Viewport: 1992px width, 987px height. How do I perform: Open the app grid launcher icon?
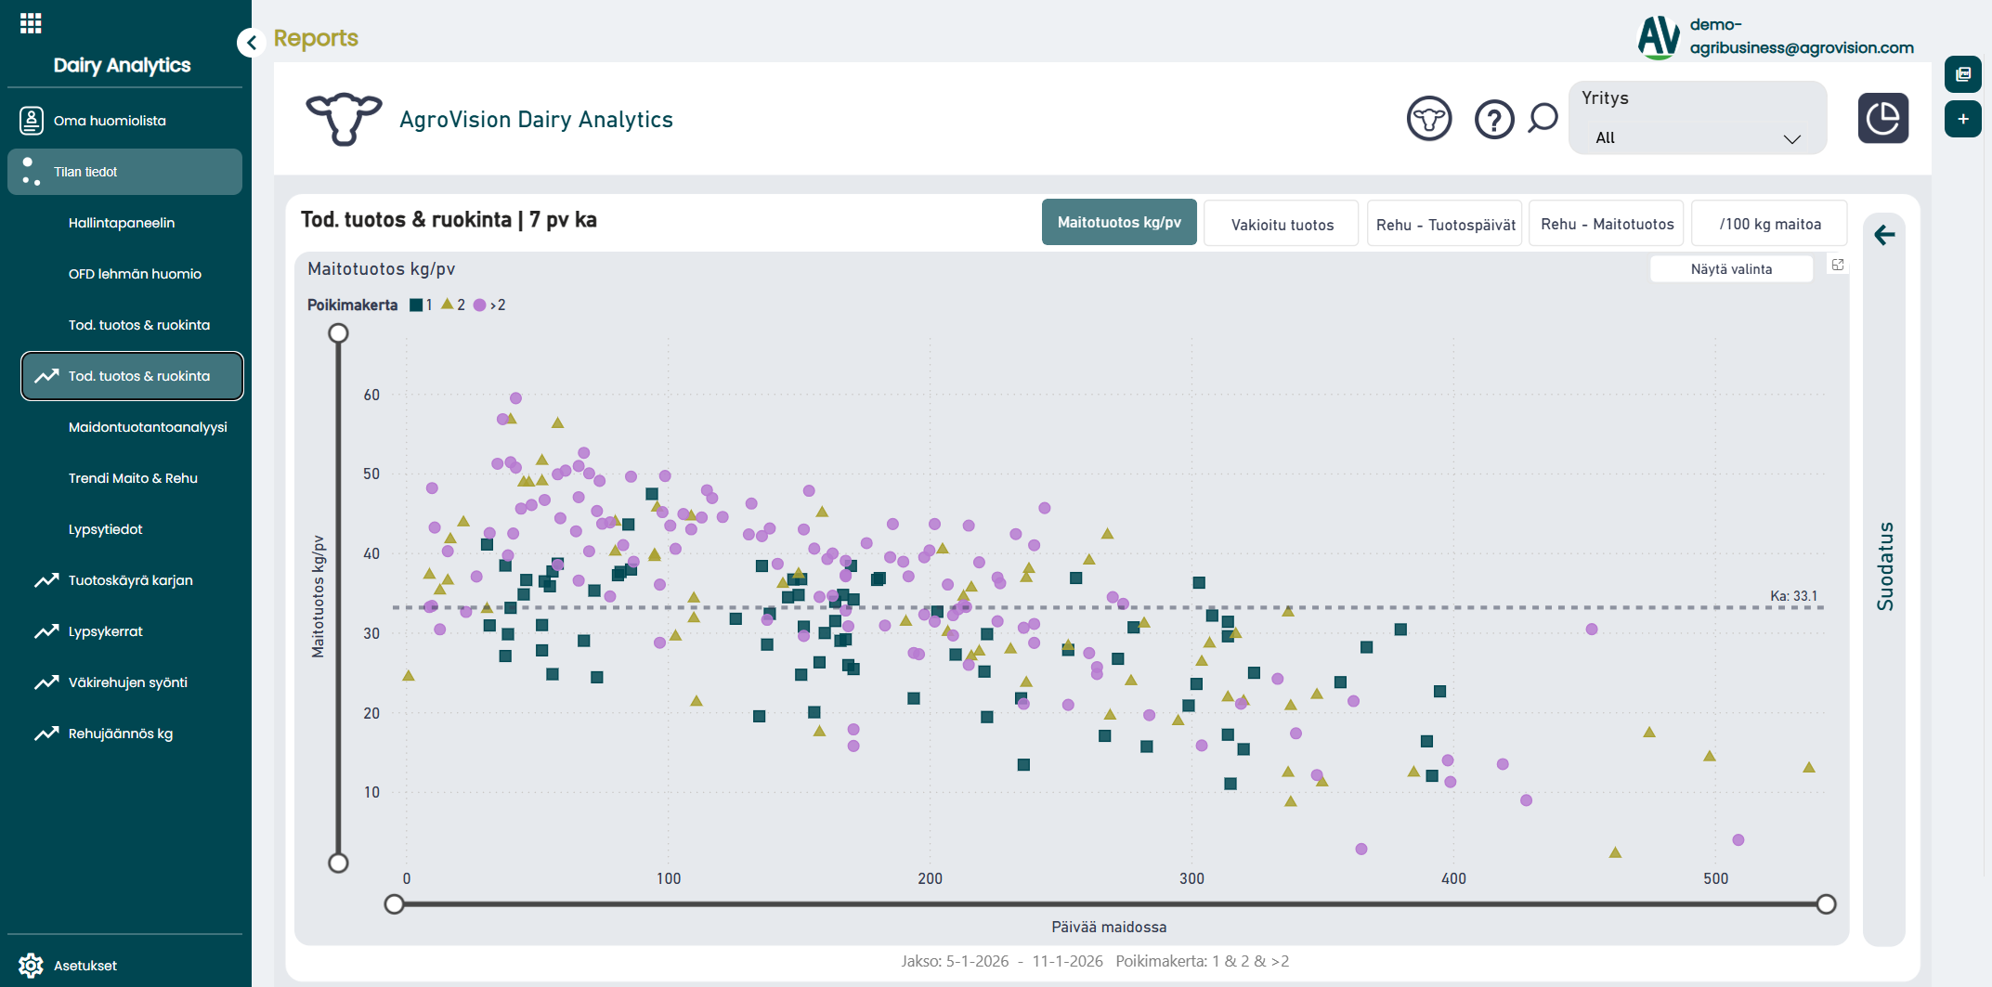(x=31, y=23)
